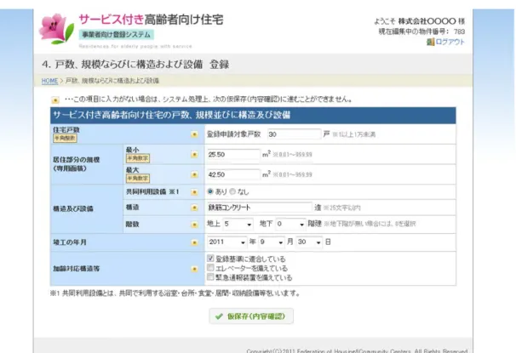Select あり for 共同利用設備
Viewport: 516px width, 353px height.
click(x=210, y=191)
